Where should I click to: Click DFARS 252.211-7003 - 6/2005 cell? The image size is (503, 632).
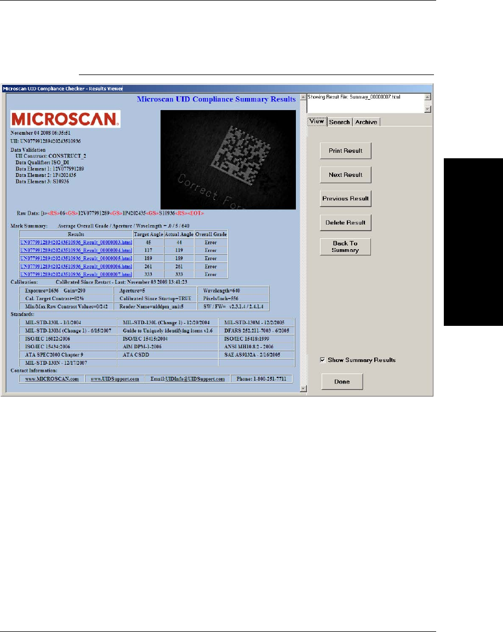point(256,330)
